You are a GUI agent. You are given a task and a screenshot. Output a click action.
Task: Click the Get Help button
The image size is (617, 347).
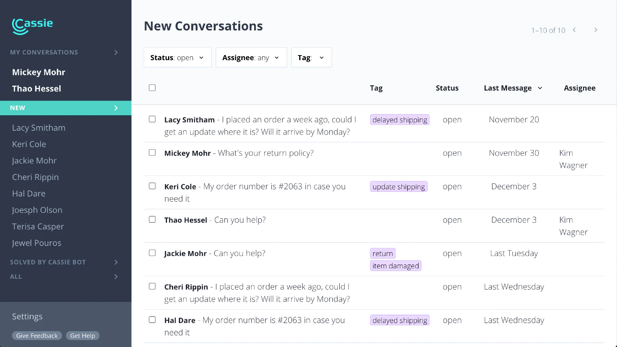coord(83,336)
